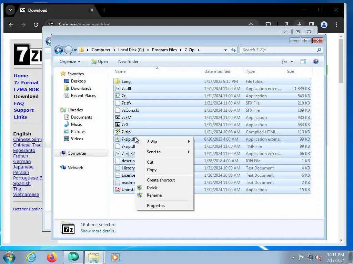The height and width of the screenshot is (264, 353).
Task: Select the 7zCon.sfx file row
Action: click(x=212, y=110)
